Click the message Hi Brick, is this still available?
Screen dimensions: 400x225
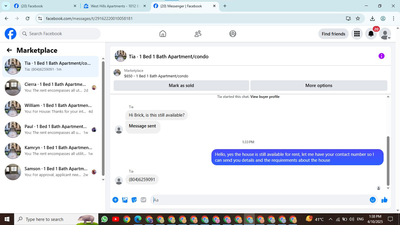click(x=157, y=115)
